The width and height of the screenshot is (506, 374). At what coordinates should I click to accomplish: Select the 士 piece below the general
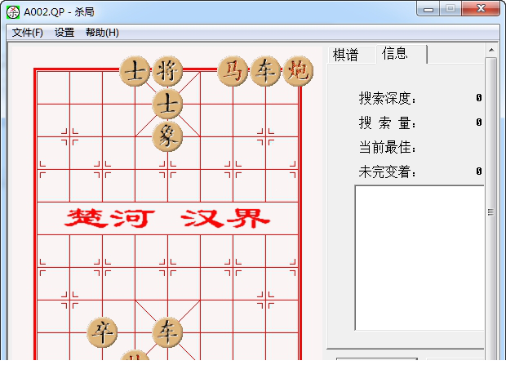tap(167, 104)
